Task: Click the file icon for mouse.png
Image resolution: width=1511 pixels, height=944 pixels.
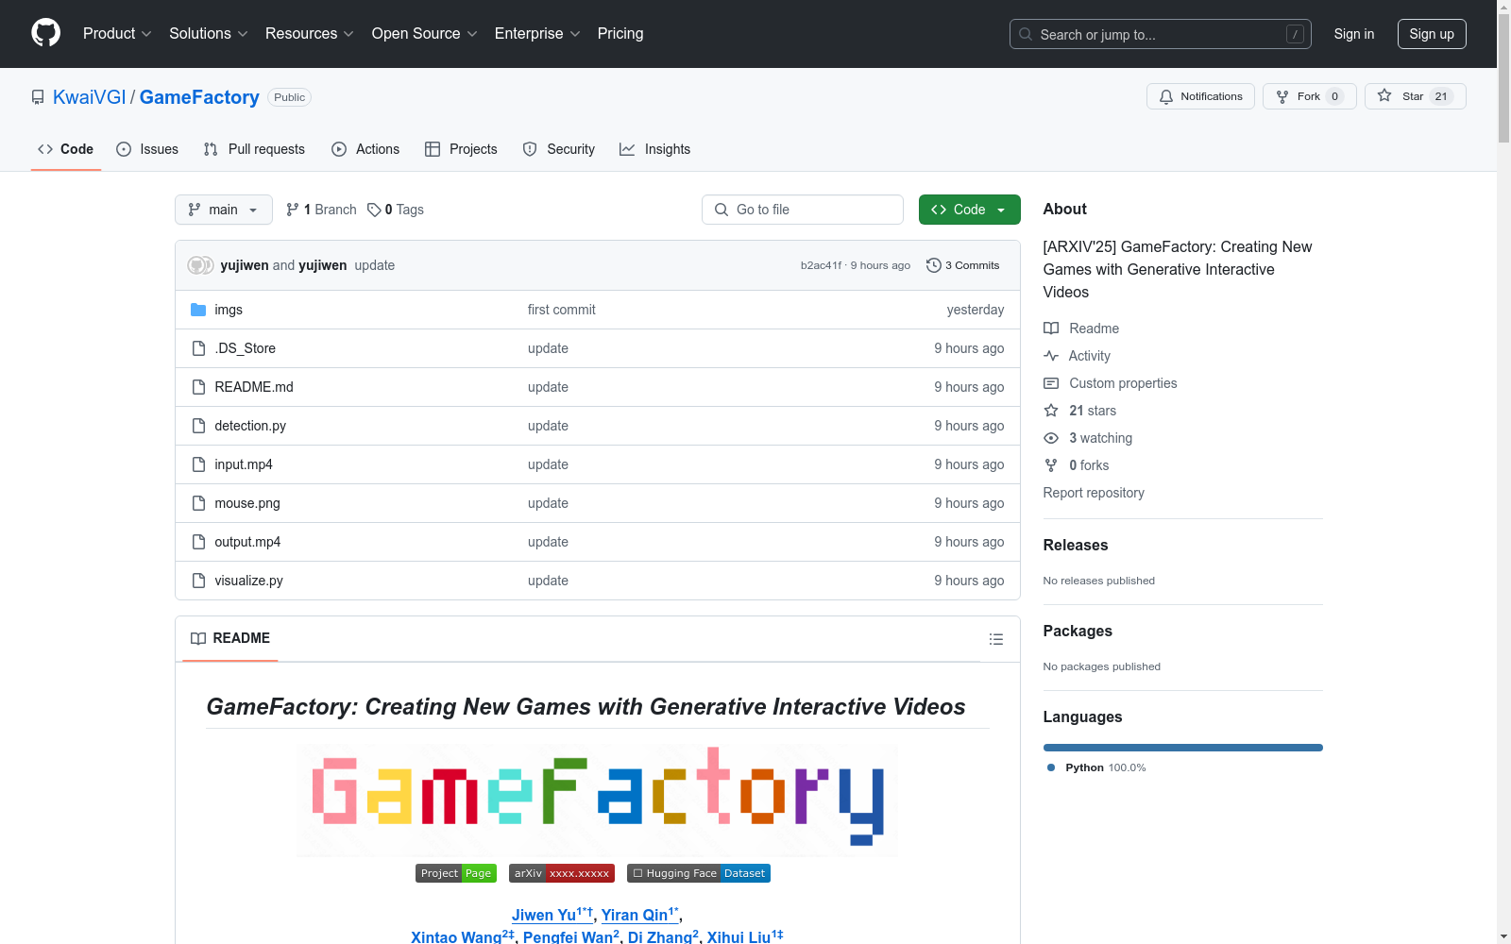Action: pos(198,503)
